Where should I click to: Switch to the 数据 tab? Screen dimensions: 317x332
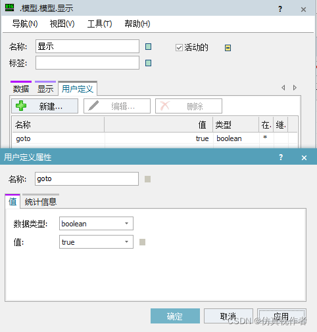21,89
